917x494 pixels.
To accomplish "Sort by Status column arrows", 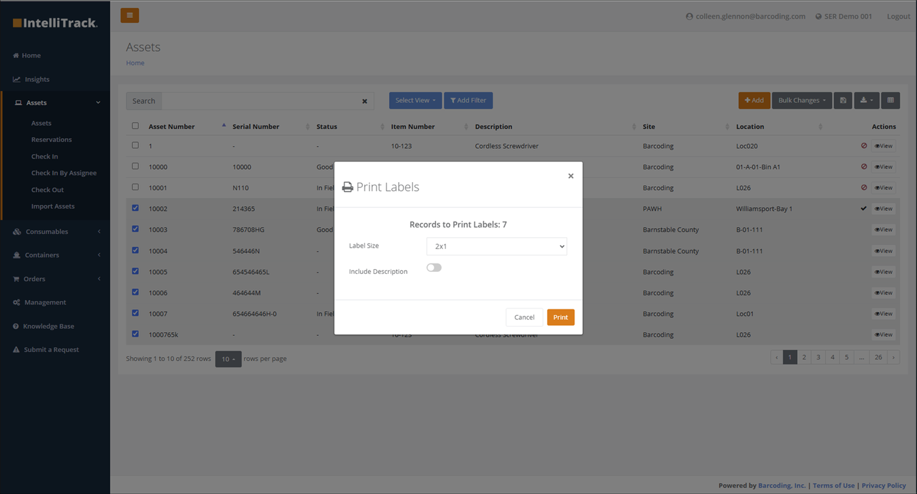I will pos(383,126).
